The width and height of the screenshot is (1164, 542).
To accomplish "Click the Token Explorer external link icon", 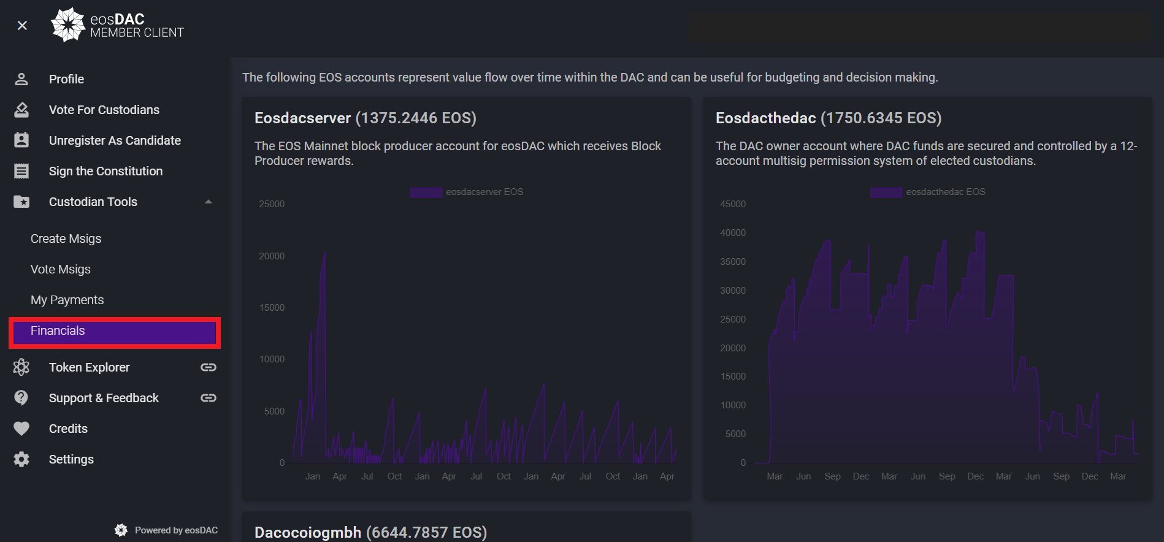I will click(209, 367).
